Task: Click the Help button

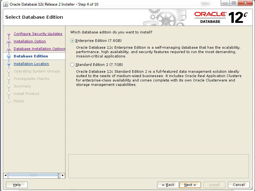Action: tap(17, 185)
